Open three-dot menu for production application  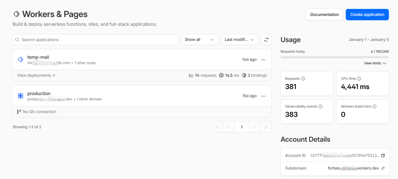264,96
